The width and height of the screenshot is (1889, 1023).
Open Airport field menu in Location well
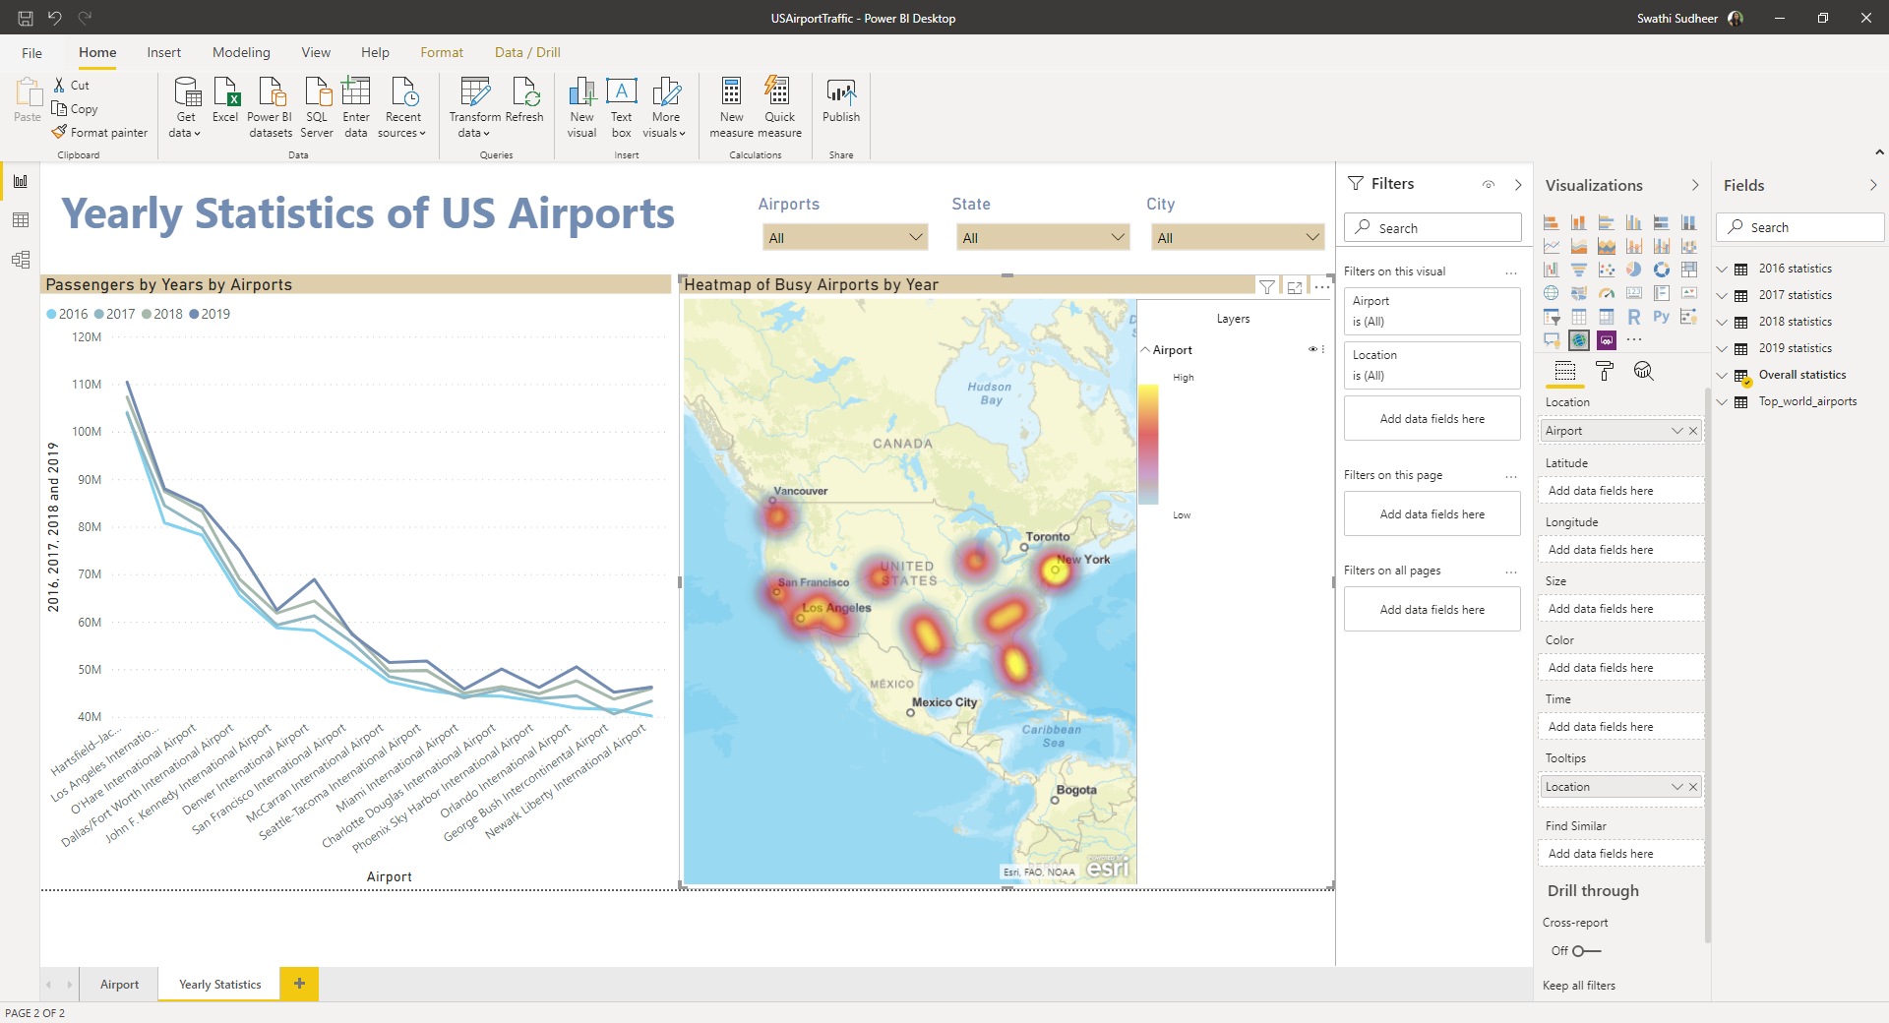(1677, 431)
